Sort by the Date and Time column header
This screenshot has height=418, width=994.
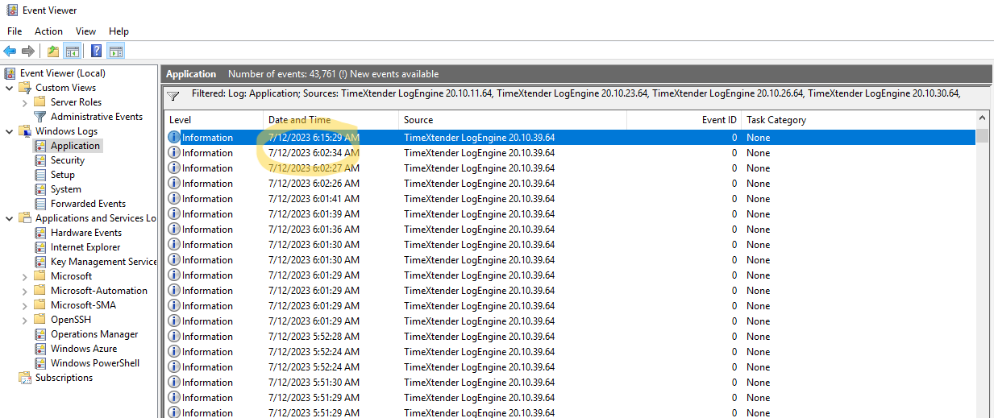click(x=331, y=120)
